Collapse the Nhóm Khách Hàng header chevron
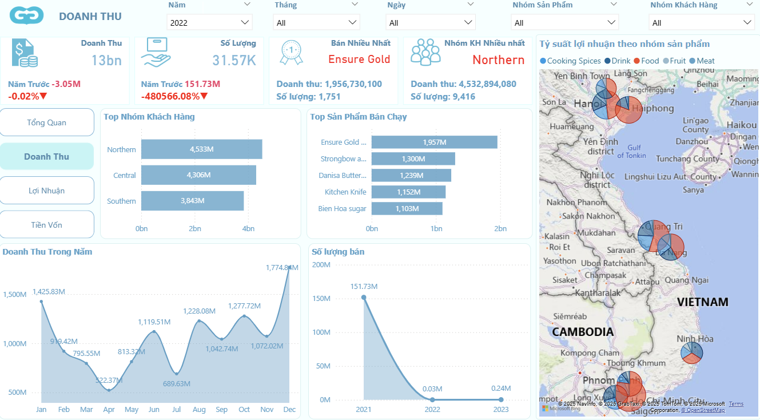 750,5
